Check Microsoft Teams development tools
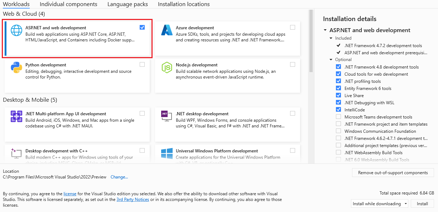This screenshot has height=212, width=438. coord(338,117)
